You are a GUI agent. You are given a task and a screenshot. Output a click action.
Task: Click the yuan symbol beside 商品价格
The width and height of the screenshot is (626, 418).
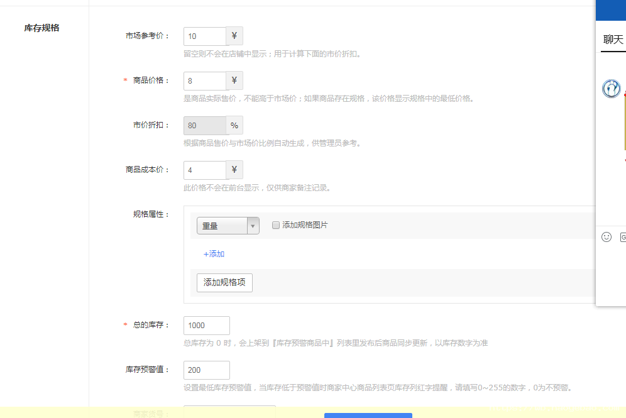click(234, 81)
